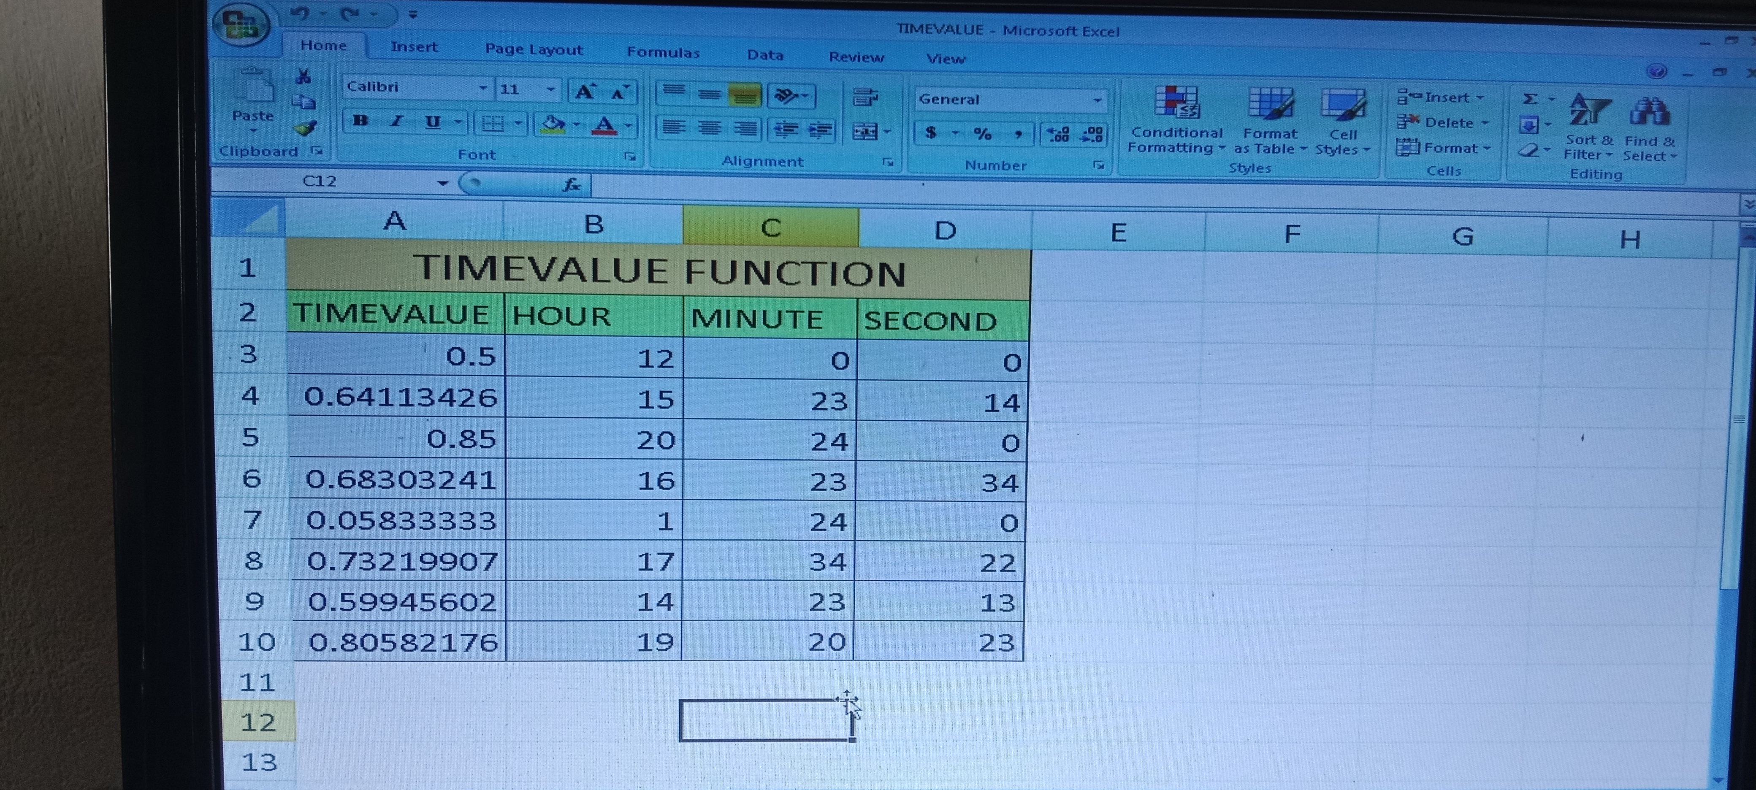Expand the Calibri font name dropdown

pos(482,88)
